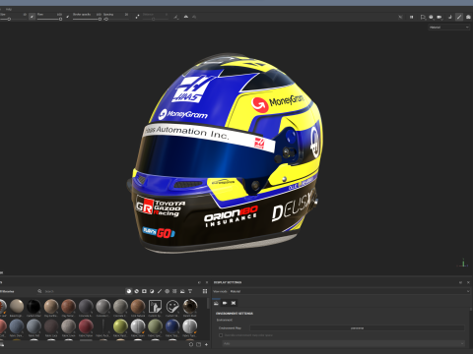Open the Help menu
473x354 pixels.
tap(9, 9)
